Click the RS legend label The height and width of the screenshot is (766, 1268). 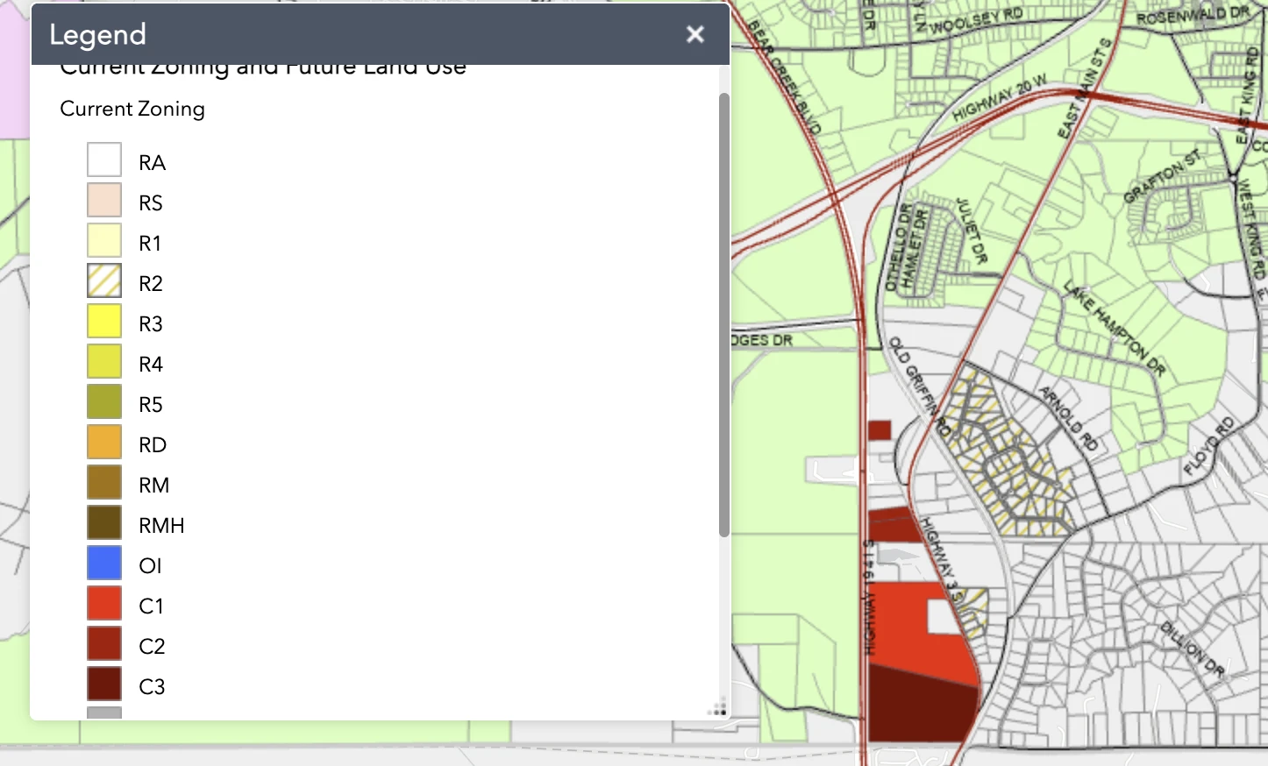[x=151, y=203]
